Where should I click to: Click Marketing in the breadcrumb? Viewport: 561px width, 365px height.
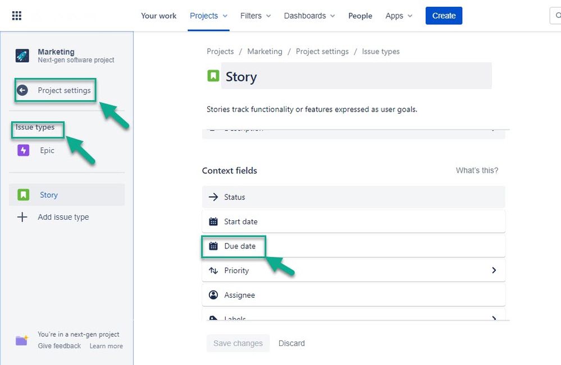264,52
